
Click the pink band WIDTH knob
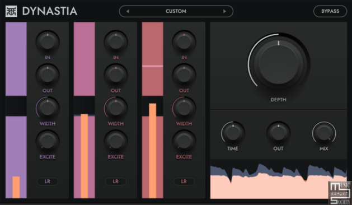pyautogui.click(x=116, y=108)
